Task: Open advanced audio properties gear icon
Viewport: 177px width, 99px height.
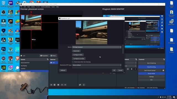Action: pos(80,85)
